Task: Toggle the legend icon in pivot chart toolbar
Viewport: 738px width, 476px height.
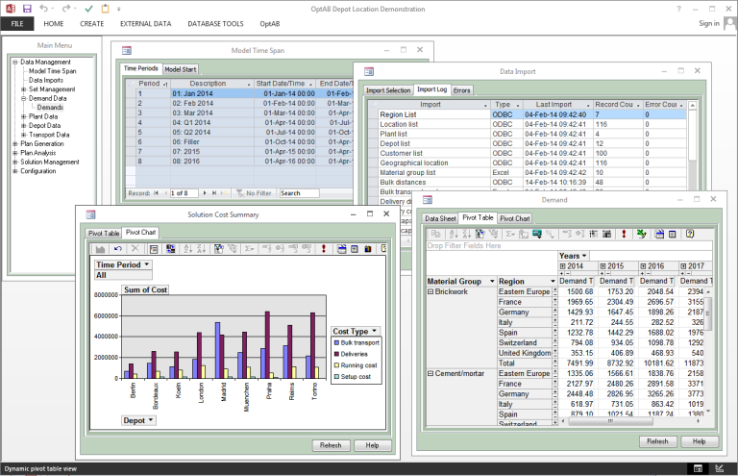Action: (154, 249)
